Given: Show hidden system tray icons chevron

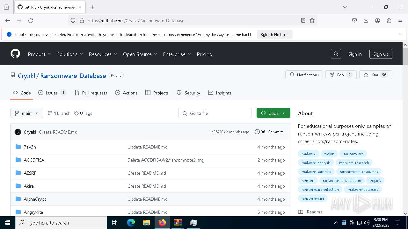Looking at the screenshot, I should (336, 223).
